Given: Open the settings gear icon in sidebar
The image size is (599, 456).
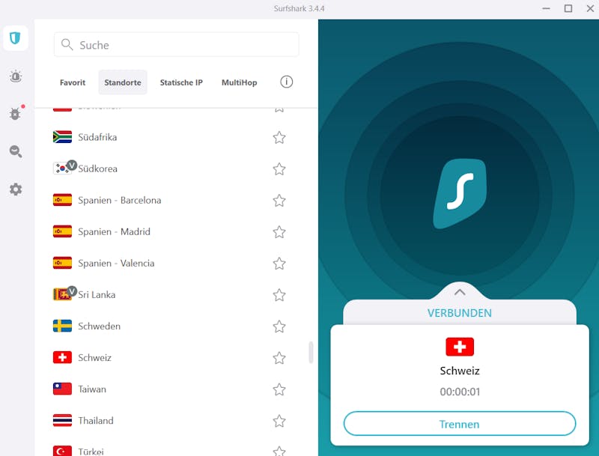Looking at the screenshot, I should pyautogui.click(x=16, y=189).
